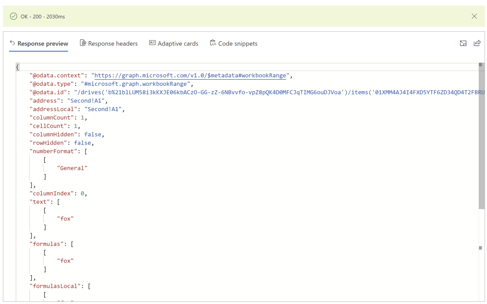Click the vertical scrollbar in the JSON viewer
Image resolution: width=487 pixels, height=304 pixels.
click(x=481, y=142)
